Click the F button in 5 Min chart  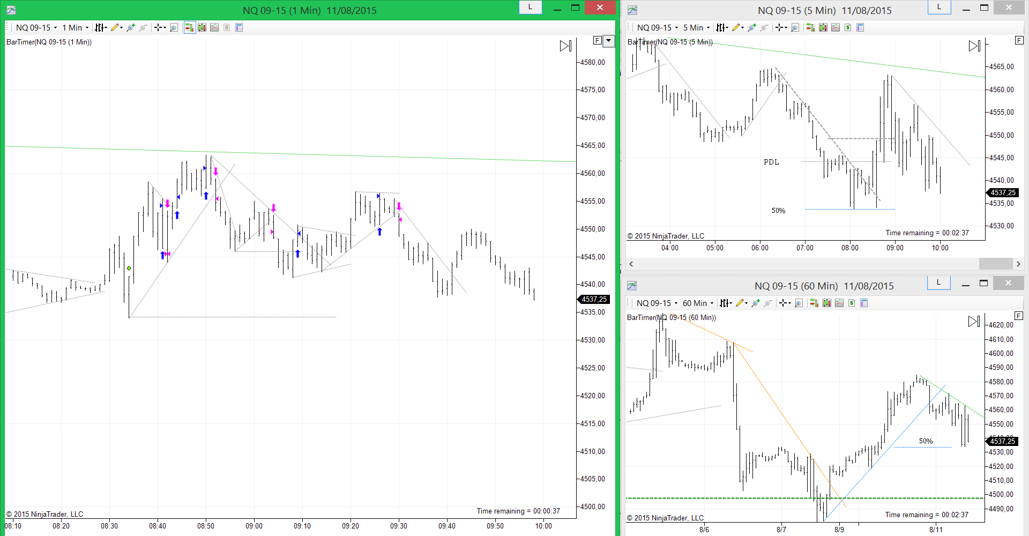(1019, 40)
